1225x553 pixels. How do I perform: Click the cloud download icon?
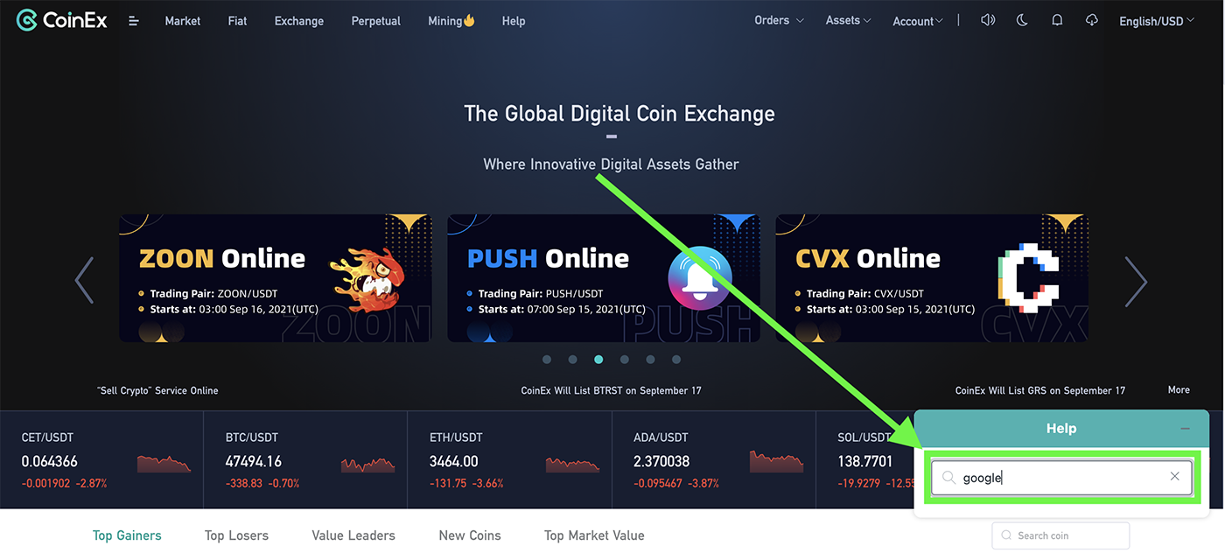click(x=1091, y=20)
